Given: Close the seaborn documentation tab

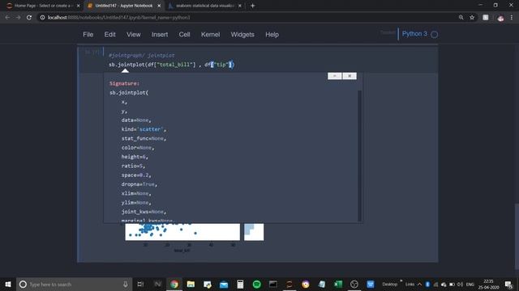Looking at the screenshot, I should coord(240,6).
